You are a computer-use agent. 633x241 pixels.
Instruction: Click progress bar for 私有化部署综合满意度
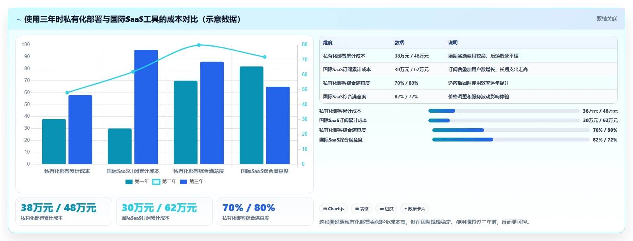[x=511, y=130]
